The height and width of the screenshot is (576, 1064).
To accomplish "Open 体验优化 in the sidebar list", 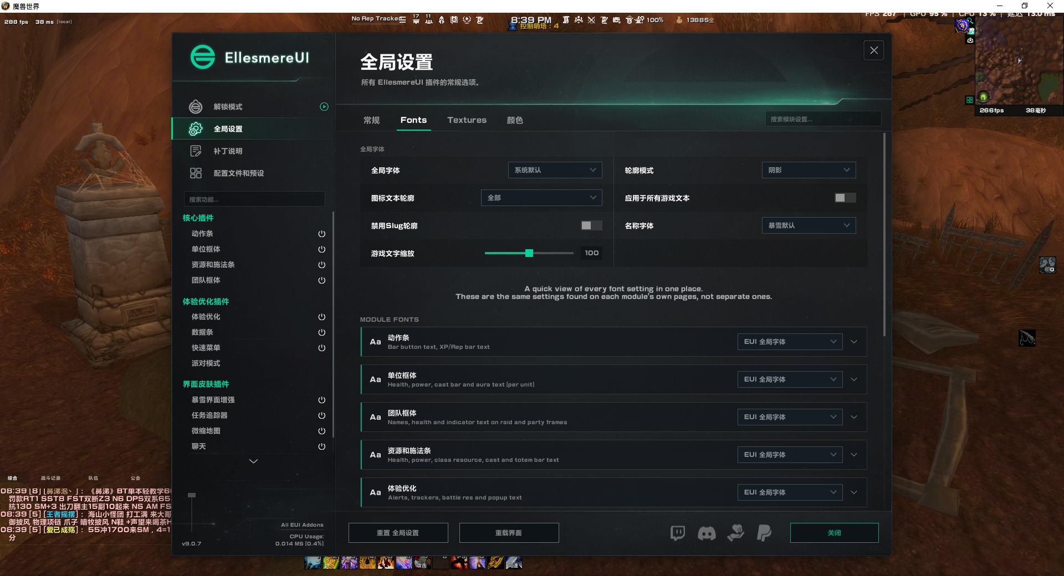I will [x=206, y=317].
